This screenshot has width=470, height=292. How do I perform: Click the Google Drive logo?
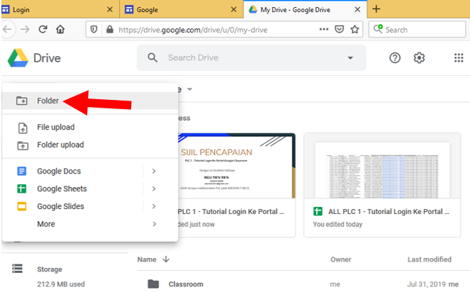tap(18, 58)
